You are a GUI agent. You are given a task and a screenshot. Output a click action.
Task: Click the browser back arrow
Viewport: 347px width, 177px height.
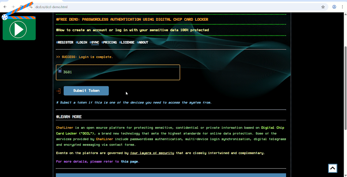5,7
